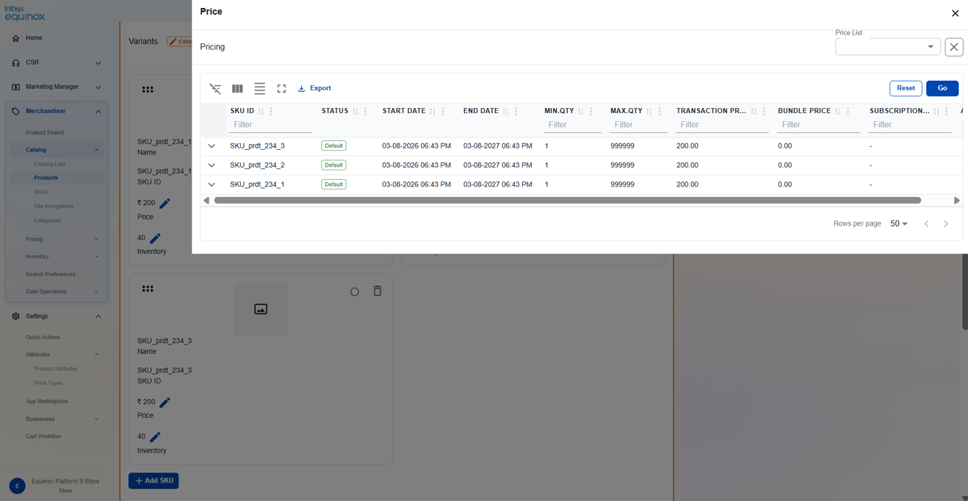The width and height of the screenshot is (968, 501).
Task: Focus the Bundle Price filter field
Action: 819,125
